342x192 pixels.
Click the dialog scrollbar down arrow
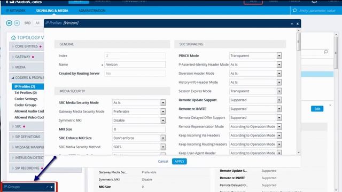coord(299,153)
